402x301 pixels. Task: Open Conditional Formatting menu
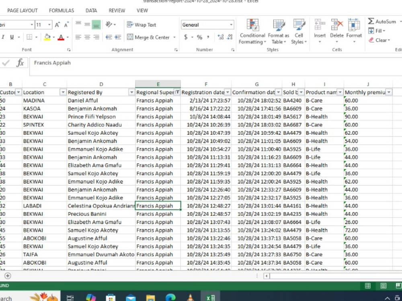[252, 32]
